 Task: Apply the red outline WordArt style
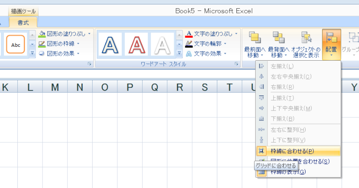(x=136, y=45)
